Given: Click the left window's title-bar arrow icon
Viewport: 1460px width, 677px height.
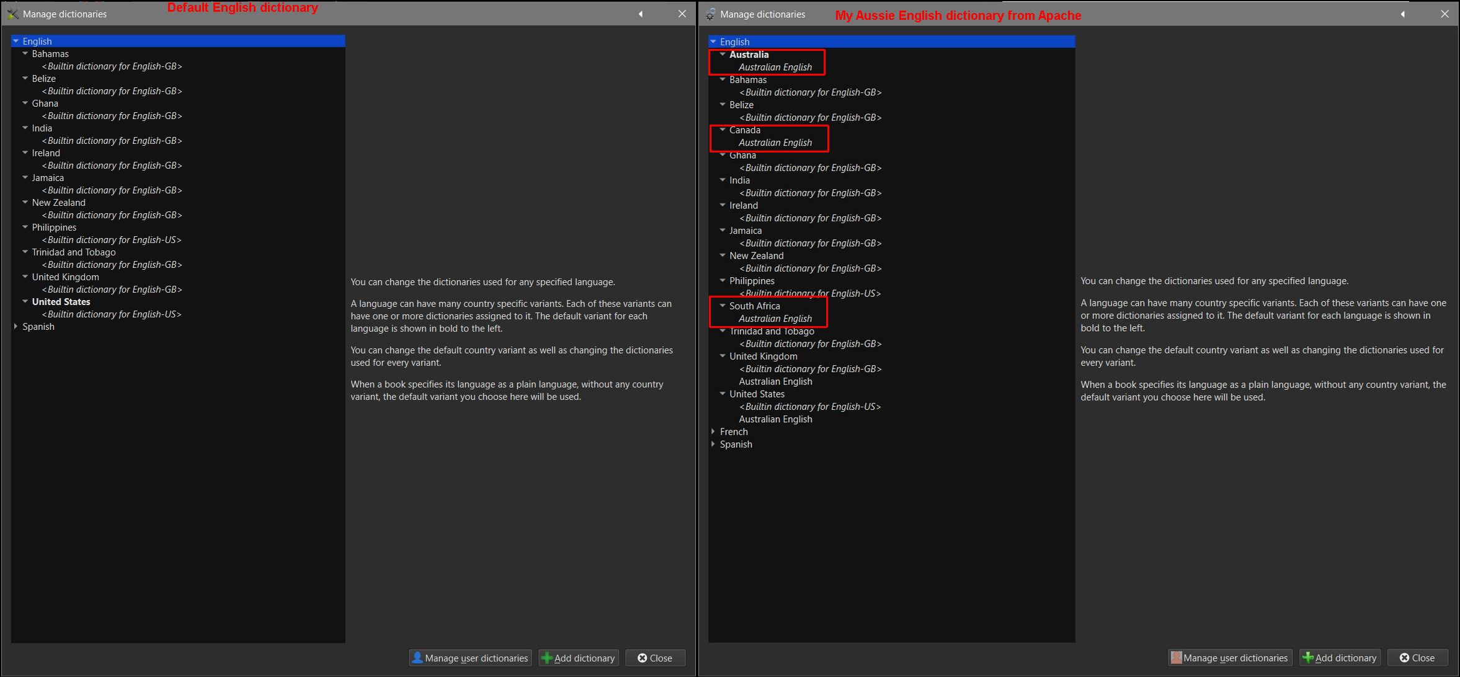Looking at the screenshot, I should pos(641,14).
